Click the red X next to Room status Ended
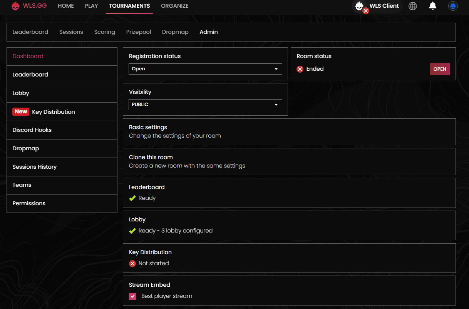Viewport: 469px width, 309px height. [300, 69]
